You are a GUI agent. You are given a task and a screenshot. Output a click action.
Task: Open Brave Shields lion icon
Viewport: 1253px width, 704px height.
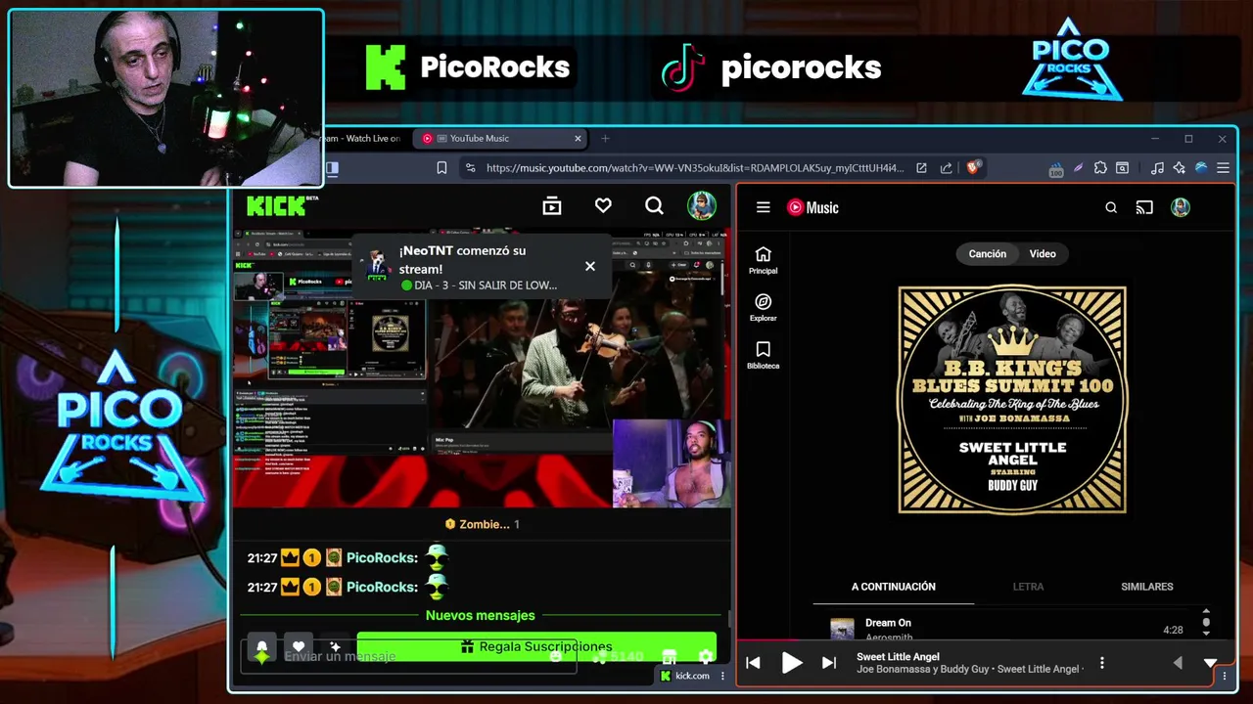(974, 167)
